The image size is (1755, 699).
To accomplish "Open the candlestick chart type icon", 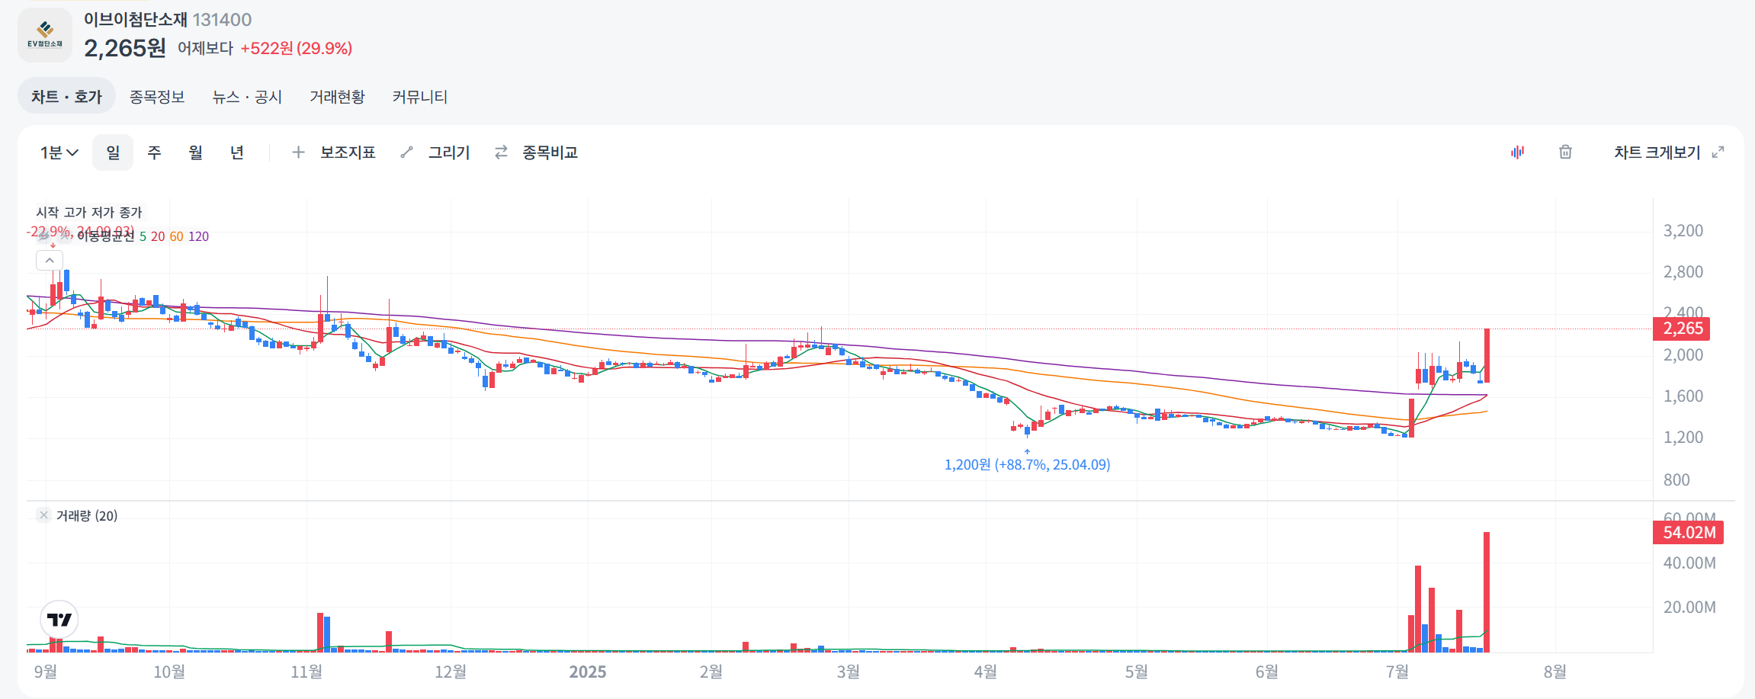I will coord(1517,152).
